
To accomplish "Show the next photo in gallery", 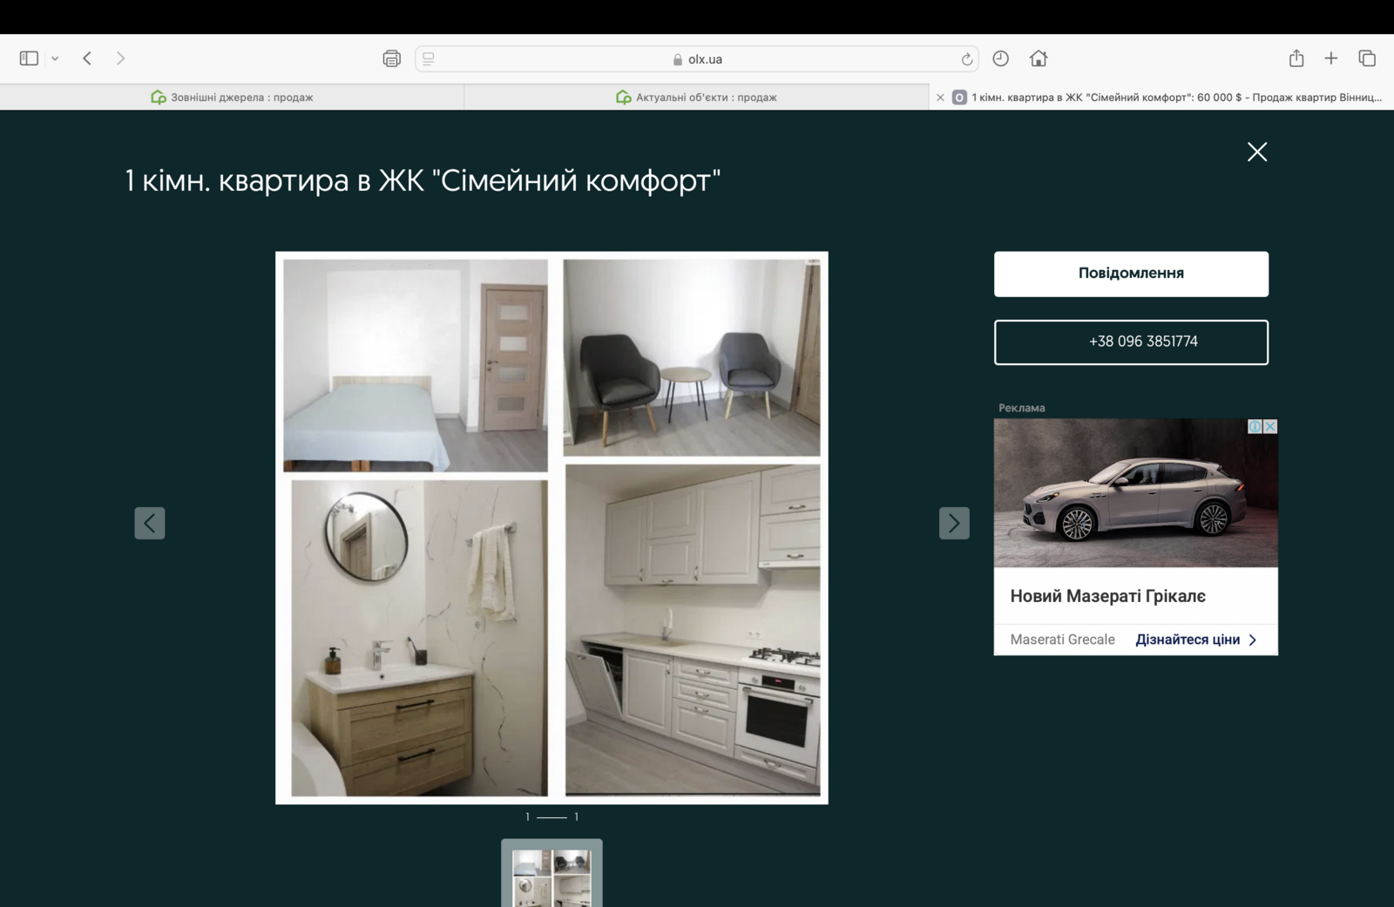I will point(954,523).
